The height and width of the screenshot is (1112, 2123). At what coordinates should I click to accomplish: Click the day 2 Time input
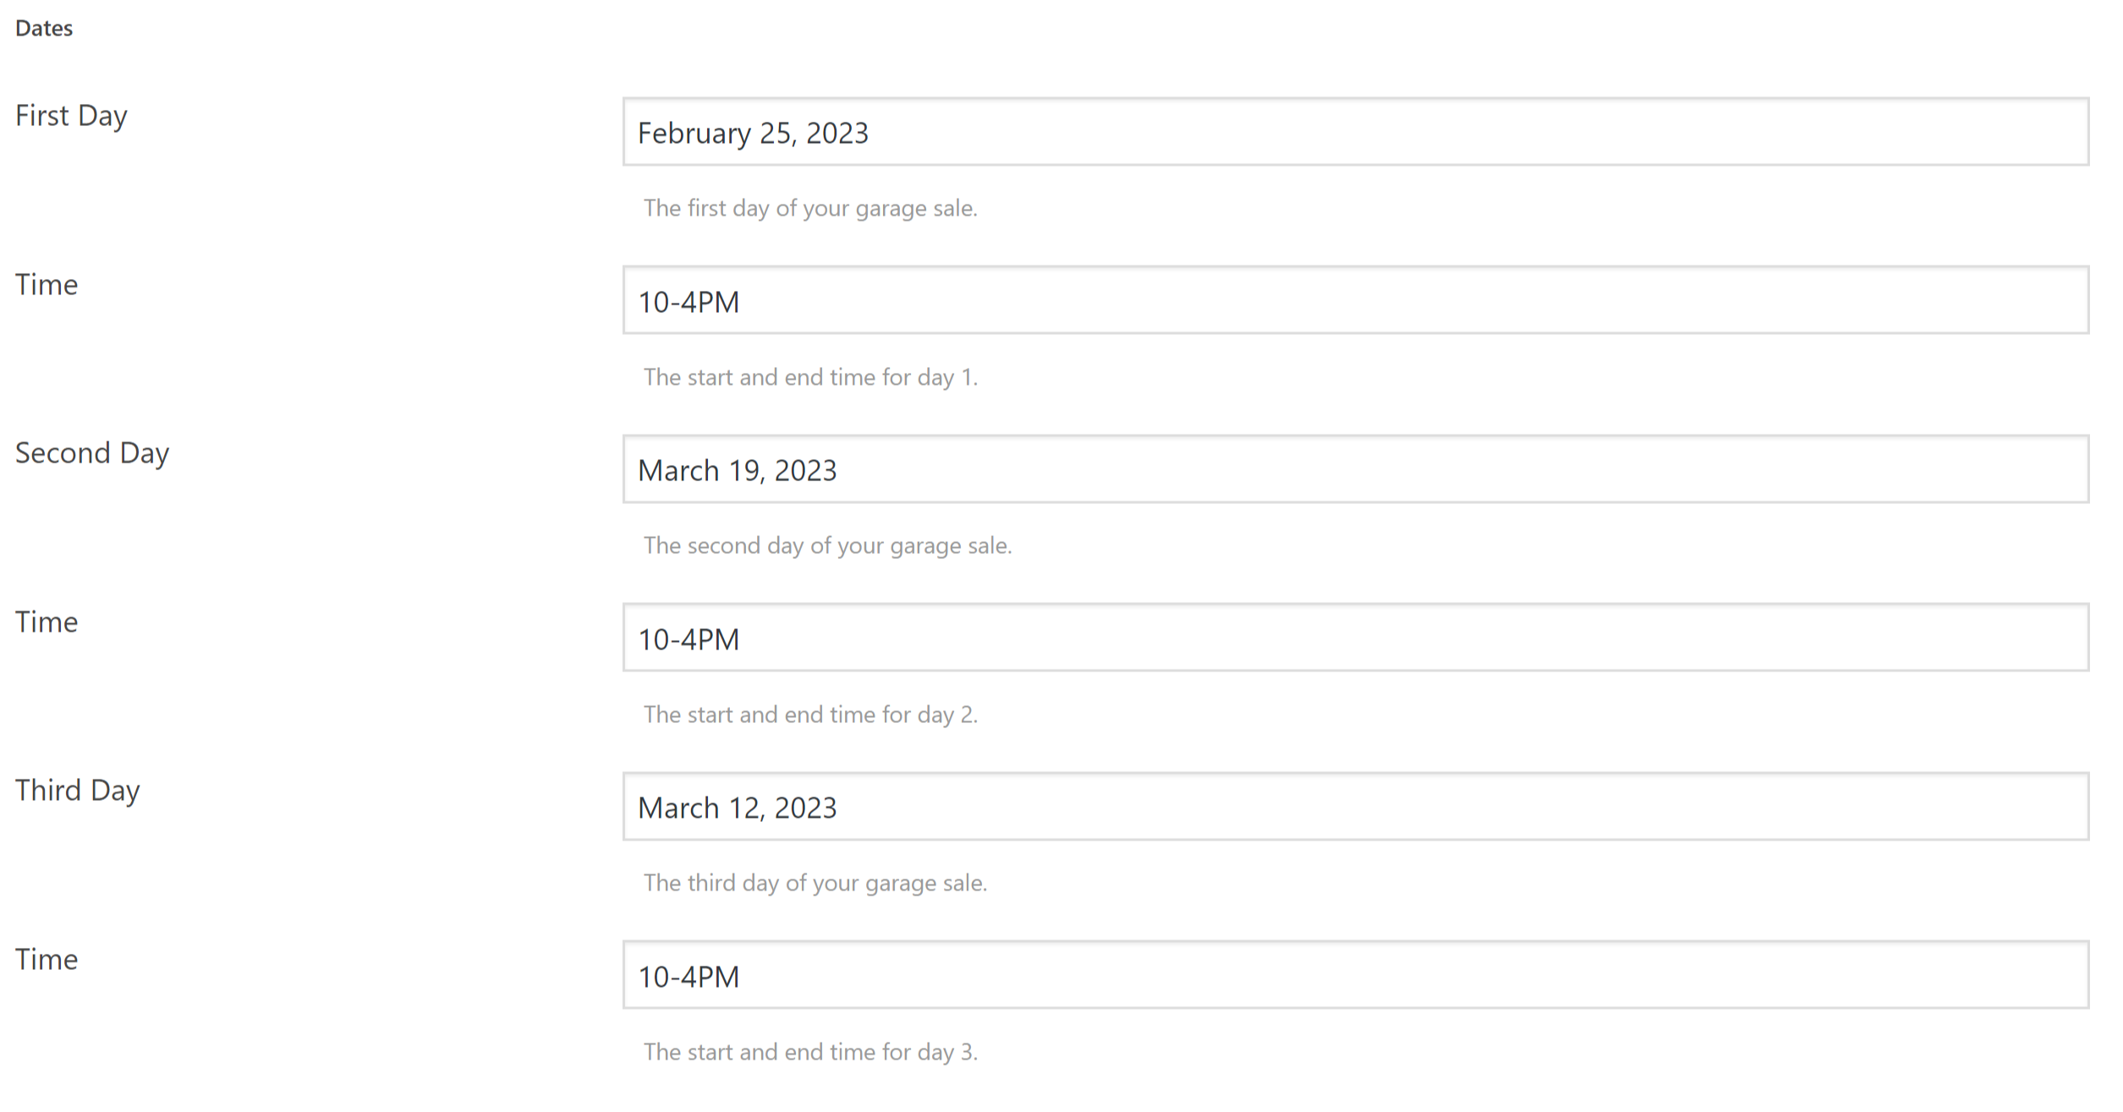pyautogui.click(x=1355, y=638)
